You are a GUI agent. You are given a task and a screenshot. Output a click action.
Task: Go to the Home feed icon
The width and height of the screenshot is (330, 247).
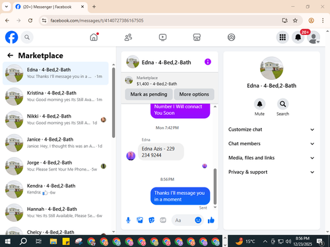pyautogui.click(x=94, y=37)
